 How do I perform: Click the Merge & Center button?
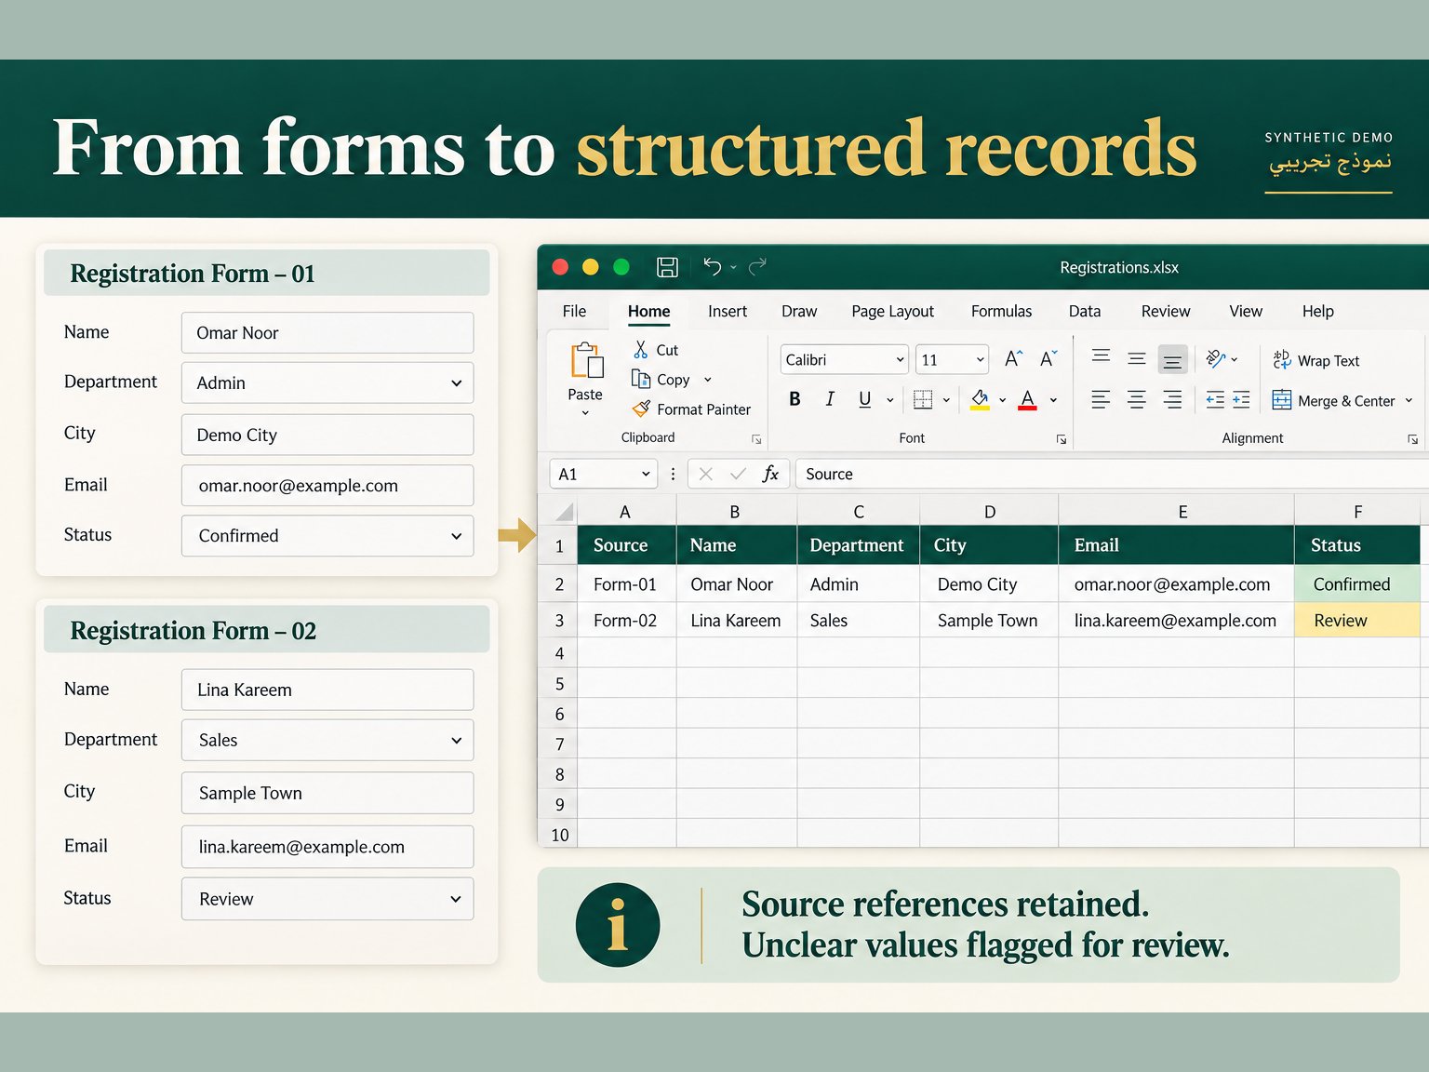[1333, 400]
